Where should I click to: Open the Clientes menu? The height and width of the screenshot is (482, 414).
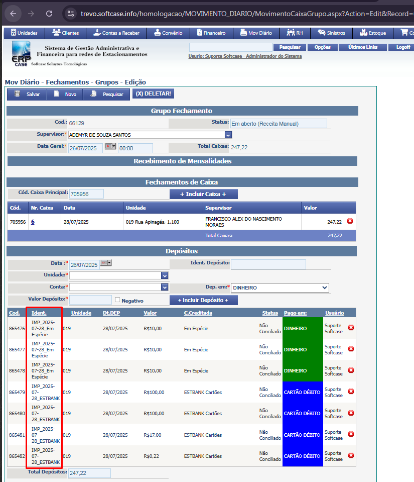65,33
